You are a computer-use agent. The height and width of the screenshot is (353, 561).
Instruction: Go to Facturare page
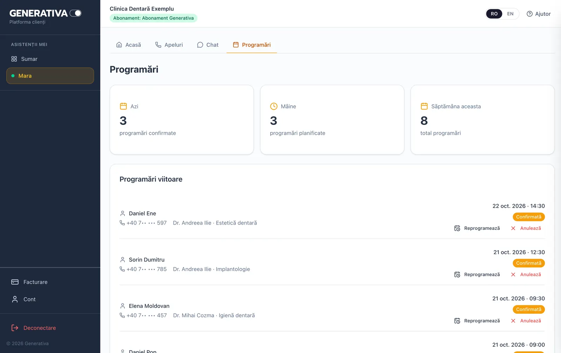click(x=50, y=282)
